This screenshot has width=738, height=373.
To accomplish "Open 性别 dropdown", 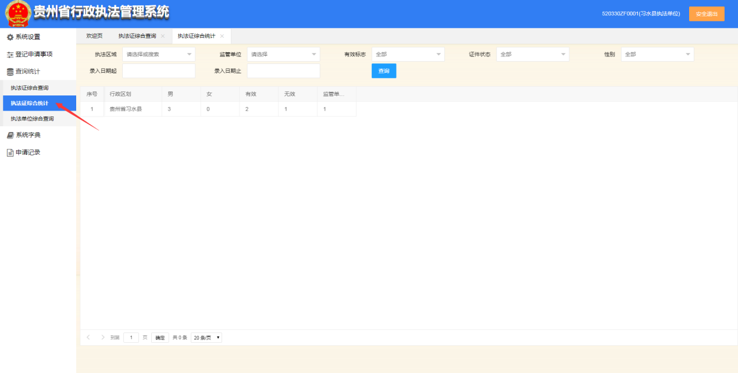I will pos(657,54).
